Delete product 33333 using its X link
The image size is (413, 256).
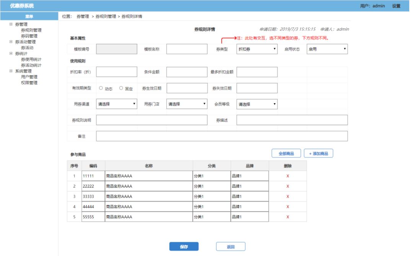(x=288, y=196)
